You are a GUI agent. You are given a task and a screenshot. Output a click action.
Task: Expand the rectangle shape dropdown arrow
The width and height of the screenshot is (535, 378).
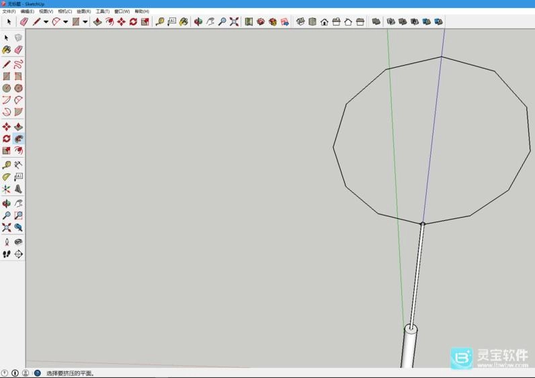[x=85, y=21]
